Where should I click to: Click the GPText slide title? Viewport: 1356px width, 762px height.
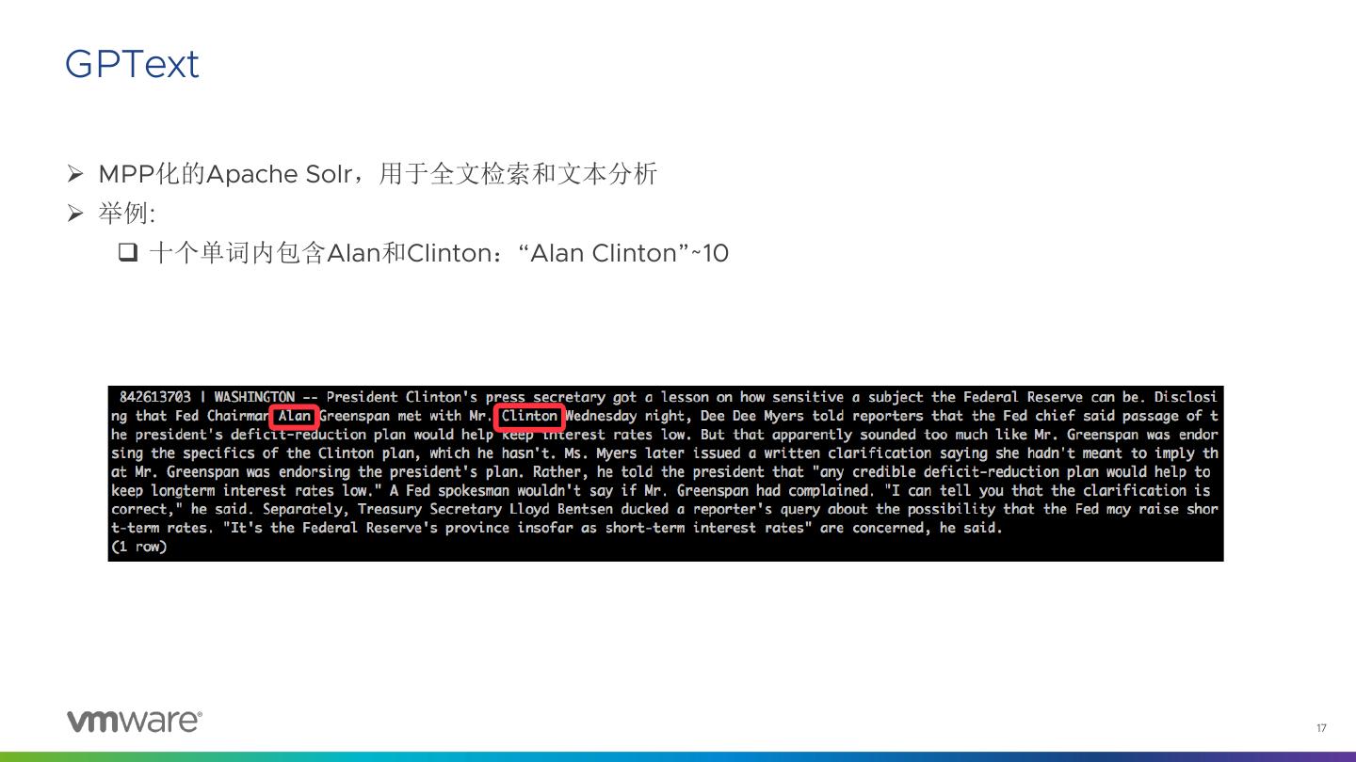coord(132,64)
